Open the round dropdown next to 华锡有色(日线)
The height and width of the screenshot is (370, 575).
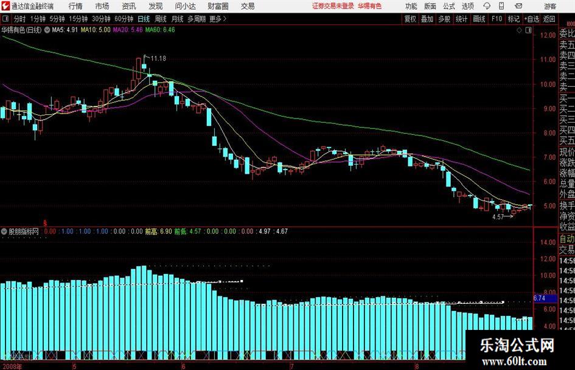point(47,30)
